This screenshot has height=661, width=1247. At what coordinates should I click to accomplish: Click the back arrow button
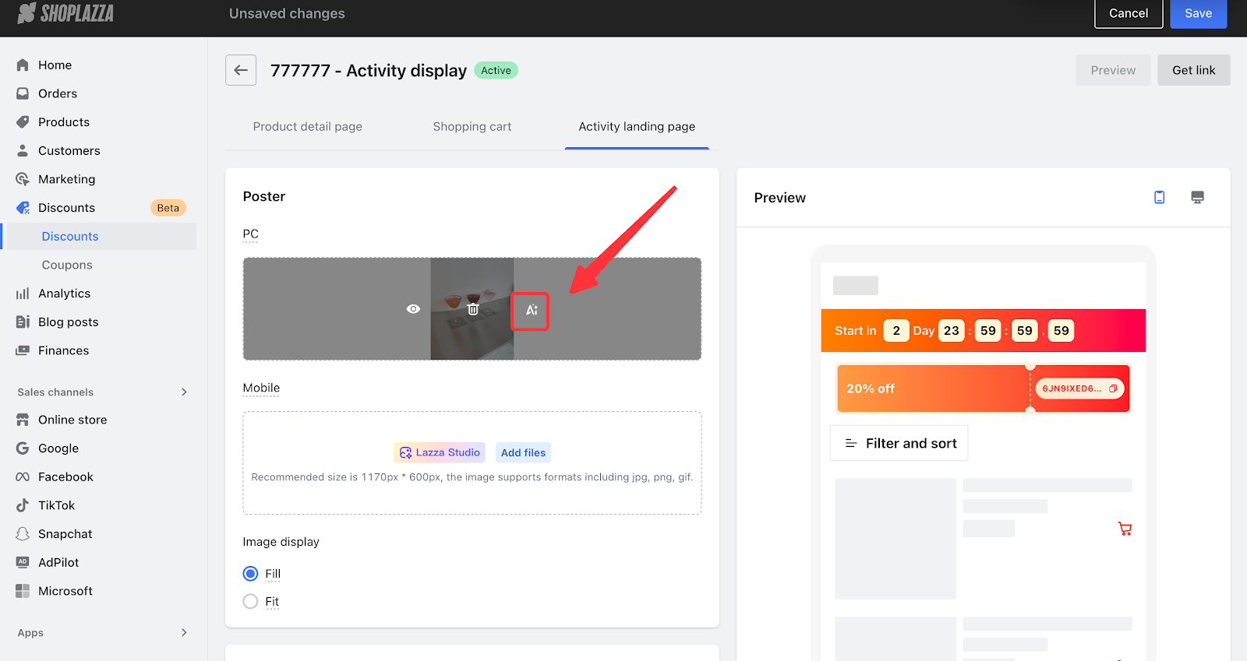[x=241, y=70]
